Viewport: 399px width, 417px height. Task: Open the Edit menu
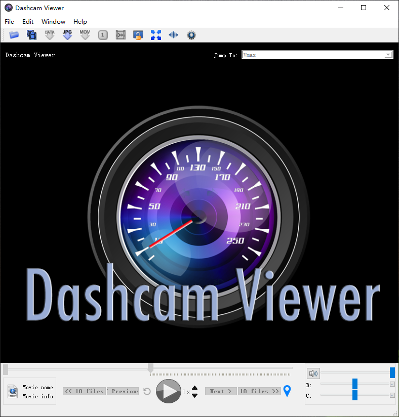tap(28, 22)
